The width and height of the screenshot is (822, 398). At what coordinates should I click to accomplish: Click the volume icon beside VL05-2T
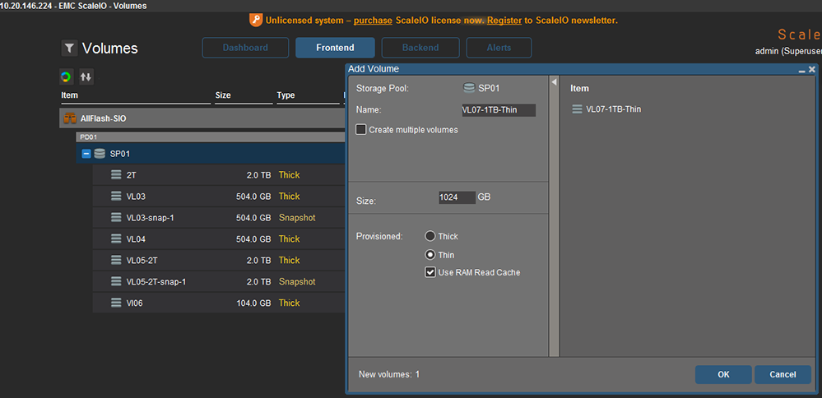(116, 261)
